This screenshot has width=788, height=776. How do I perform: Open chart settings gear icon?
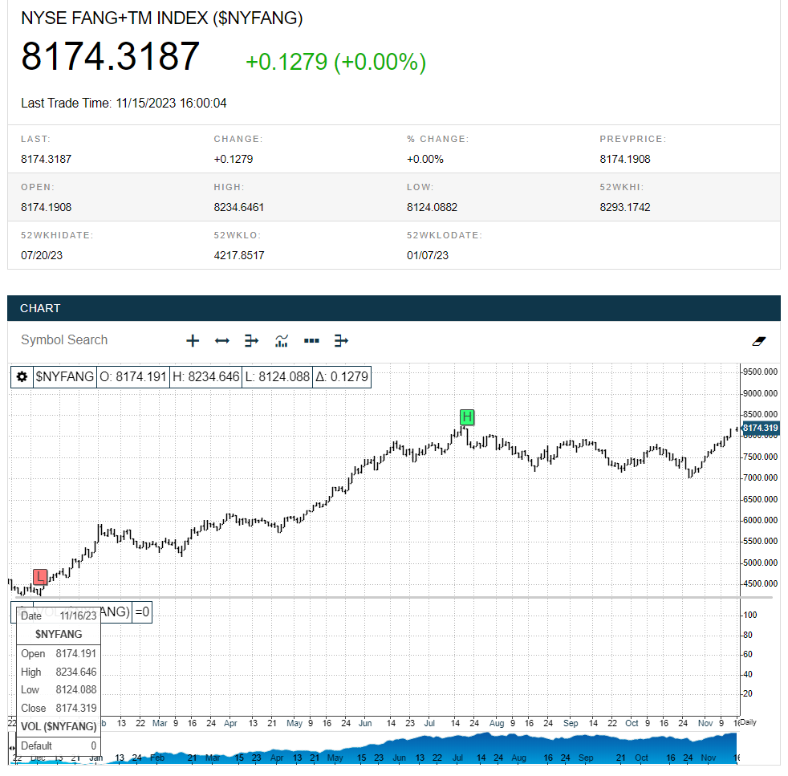click(x=22, y=376)
